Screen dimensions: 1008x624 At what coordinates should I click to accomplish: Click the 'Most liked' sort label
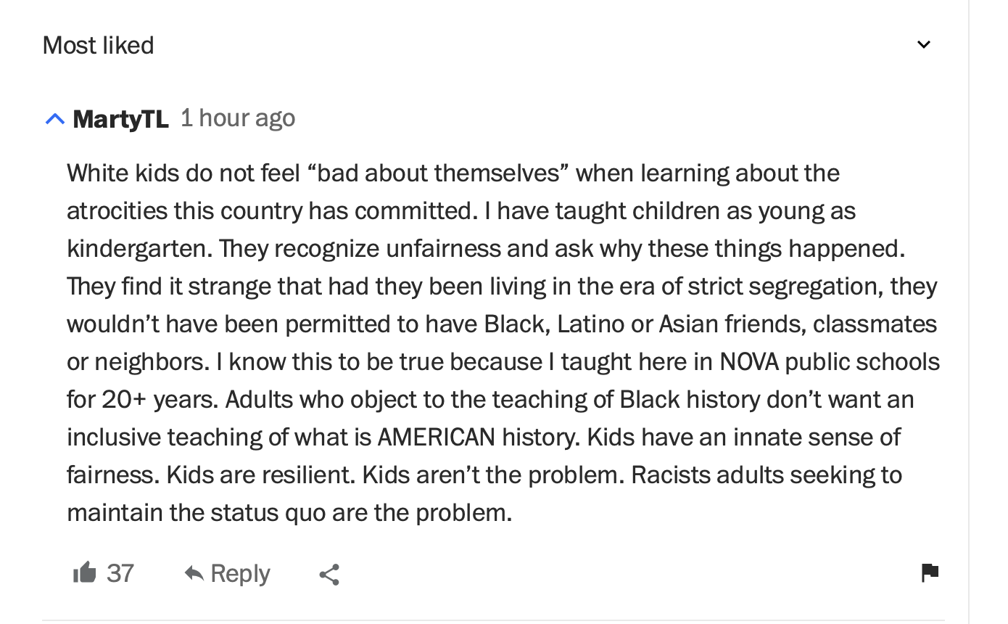coord(99,45)
